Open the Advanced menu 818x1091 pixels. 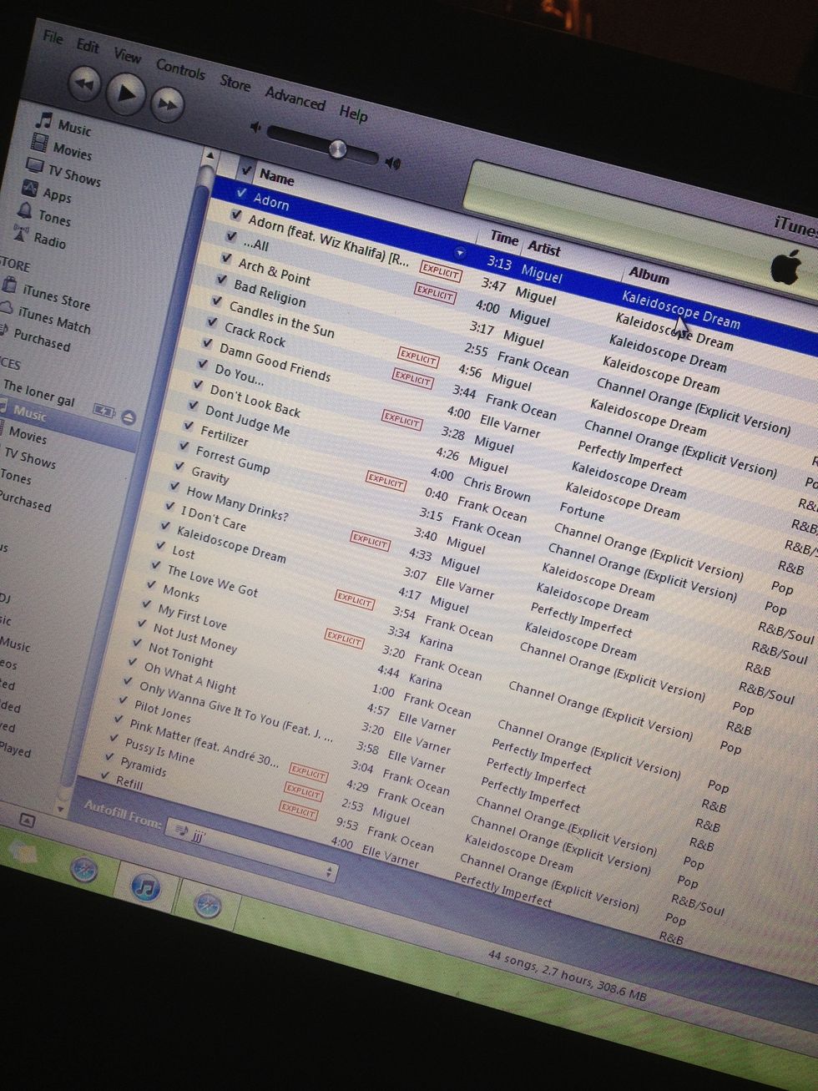point(295,98)
